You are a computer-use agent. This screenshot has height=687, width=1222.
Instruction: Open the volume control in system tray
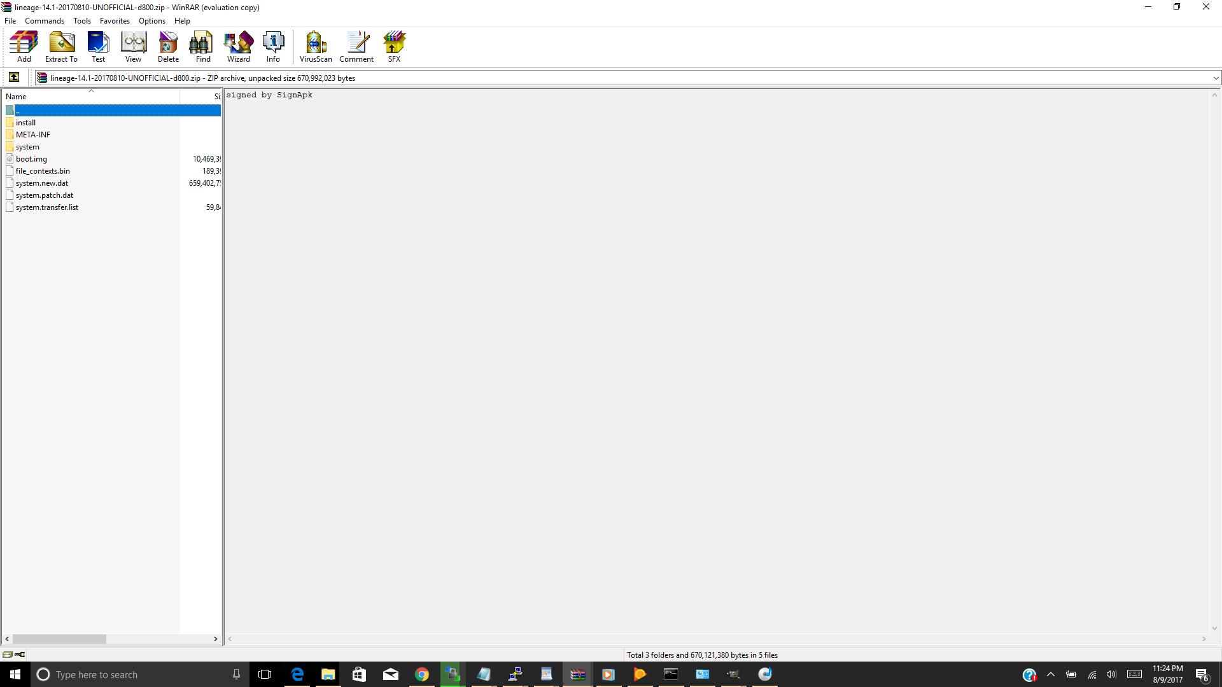pos(1111,674)
